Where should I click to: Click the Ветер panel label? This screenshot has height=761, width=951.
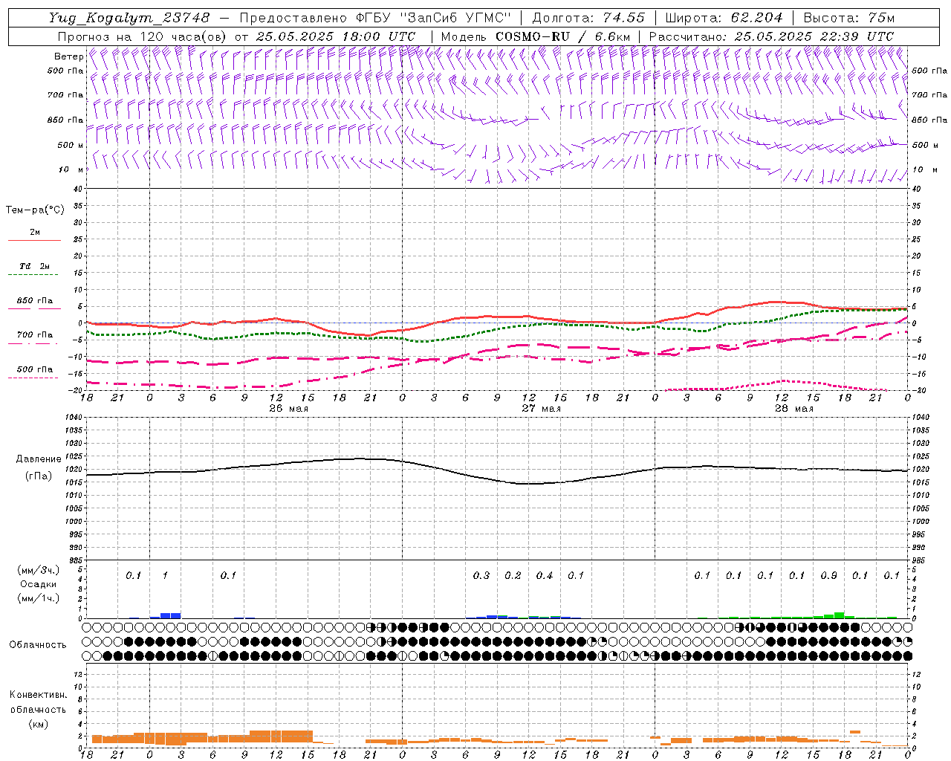tap(68, 56)
